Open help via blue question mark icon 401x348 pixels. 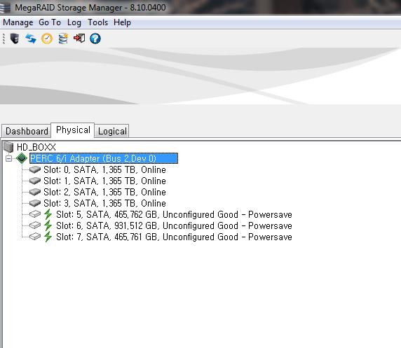(x=95, y=39)
